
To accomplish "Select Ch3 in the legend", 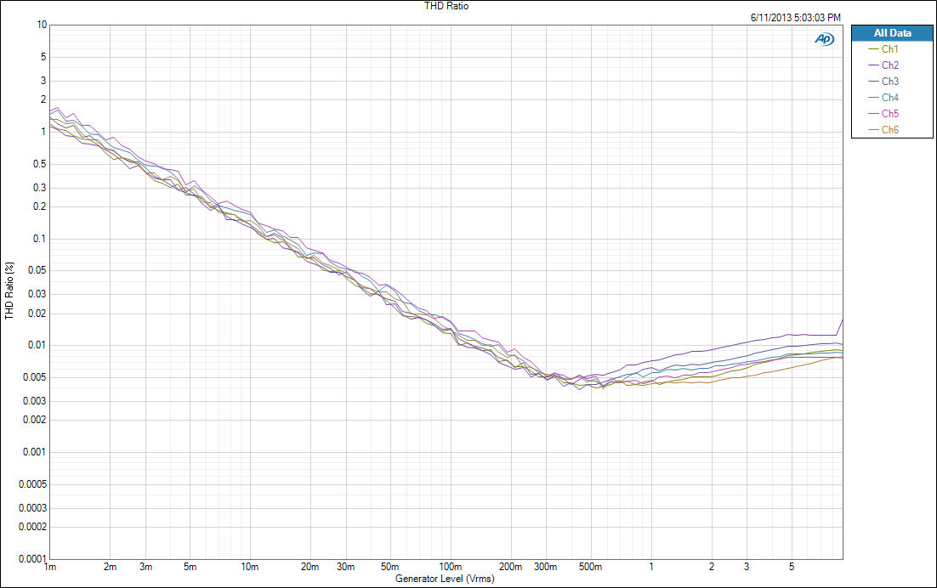I will [889, 82].
